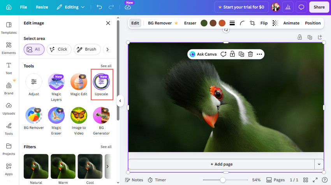The width and height of the screenshot is (331, 185).
Task: Click BG Remover in top toolbar
Action: point(163,23)
